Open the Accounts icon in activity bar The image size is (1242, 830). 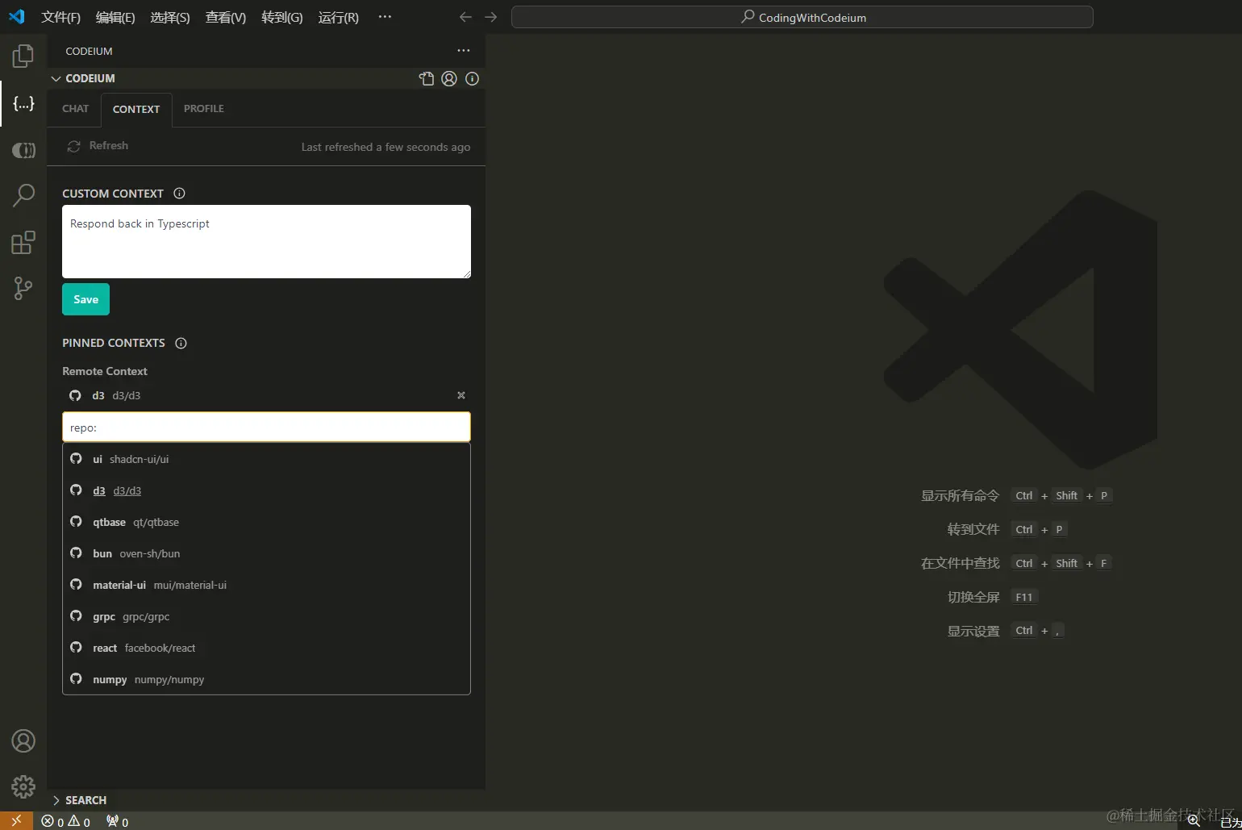[23, 740]
